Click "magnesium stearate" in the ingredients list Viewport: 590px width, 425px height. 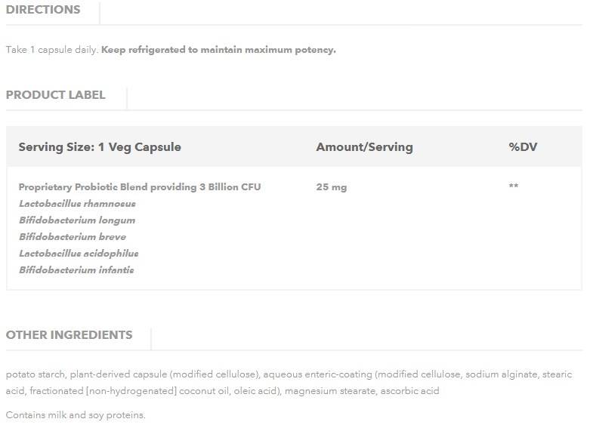pyautogui.click(x=329, y=391)
